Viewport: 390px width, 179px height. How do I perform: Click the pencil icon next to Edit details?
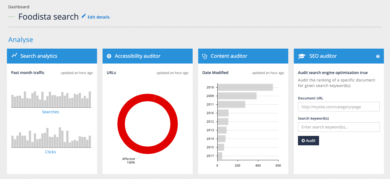pyautogui.click(x=83, y=16)
